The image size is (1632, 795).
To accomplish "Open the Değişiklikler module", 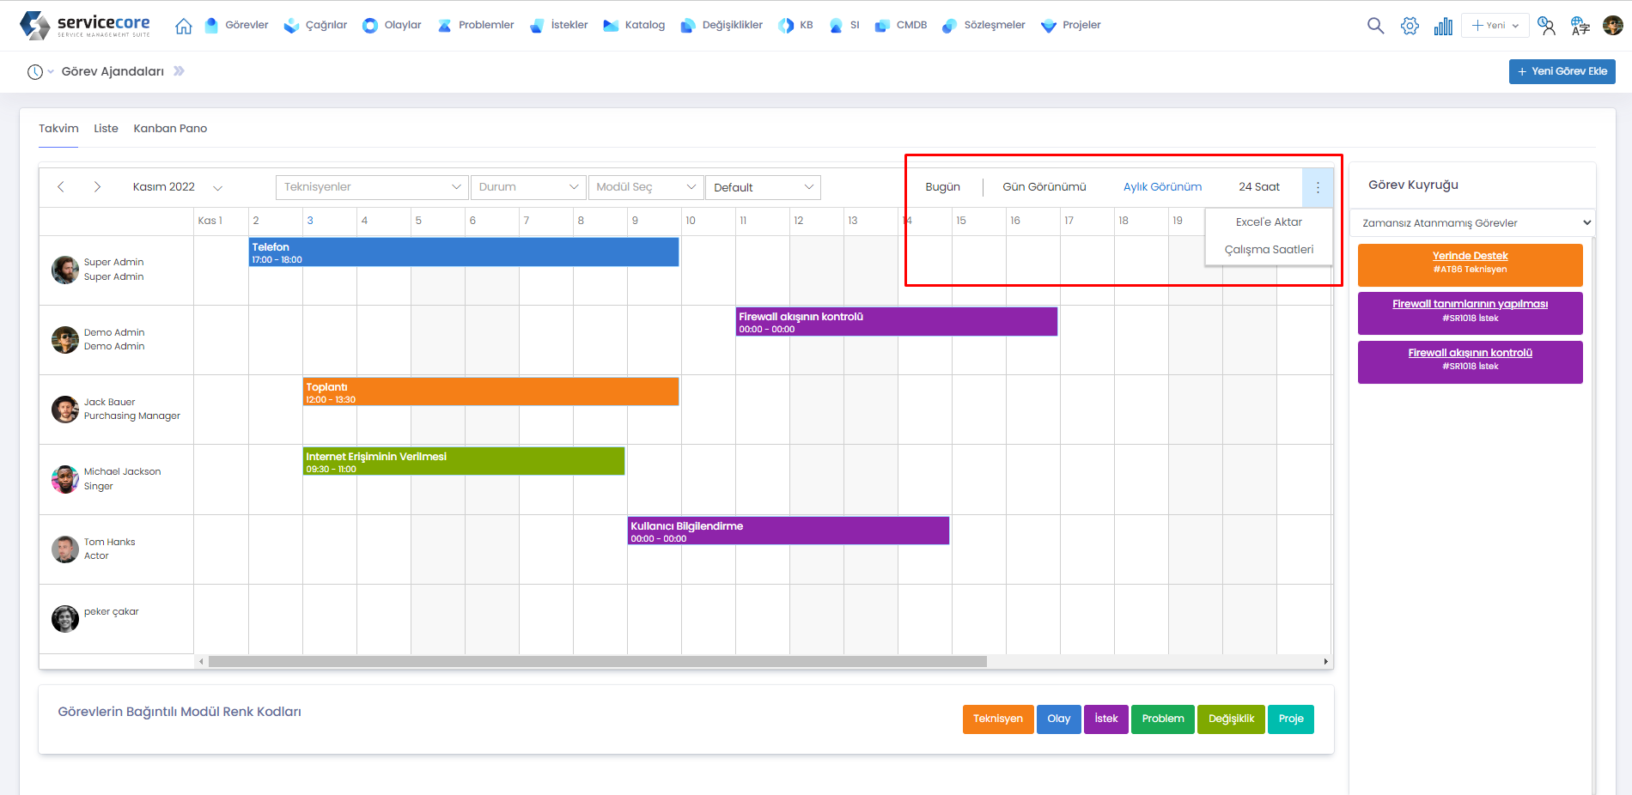I will [x=722, y=25].
